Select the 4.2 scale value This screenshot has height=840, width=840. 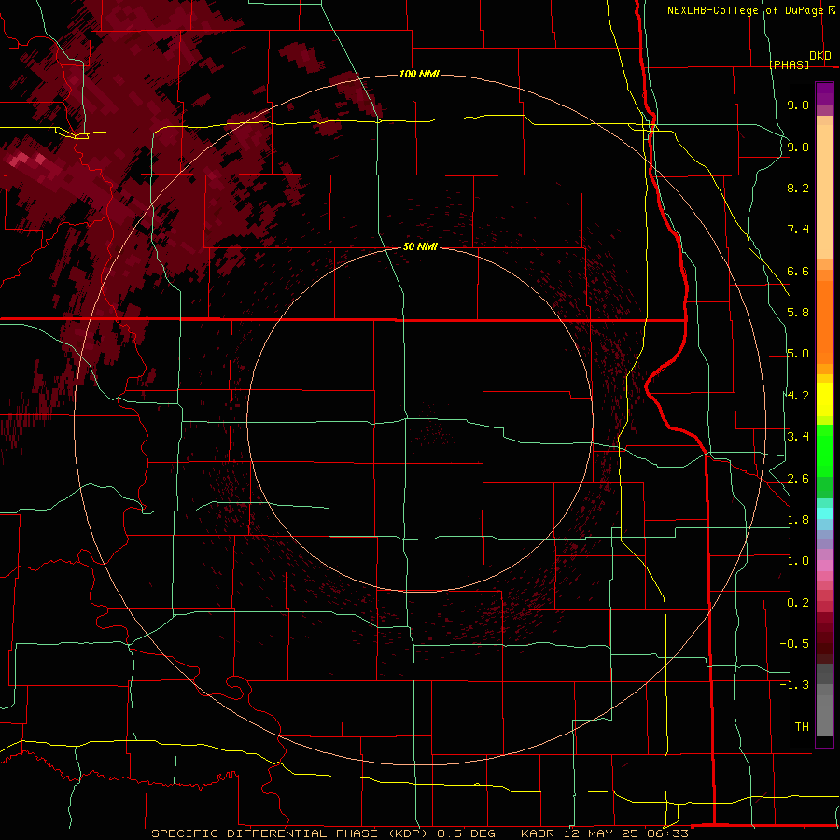click(x=798, y=396)
